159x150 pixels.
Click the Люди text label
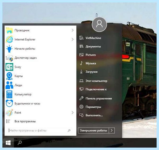click(x=18, y=85)
